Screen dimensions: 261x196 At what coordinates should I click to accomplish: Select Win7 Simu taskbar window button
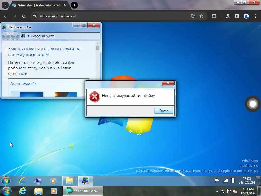tap(83, 191)
